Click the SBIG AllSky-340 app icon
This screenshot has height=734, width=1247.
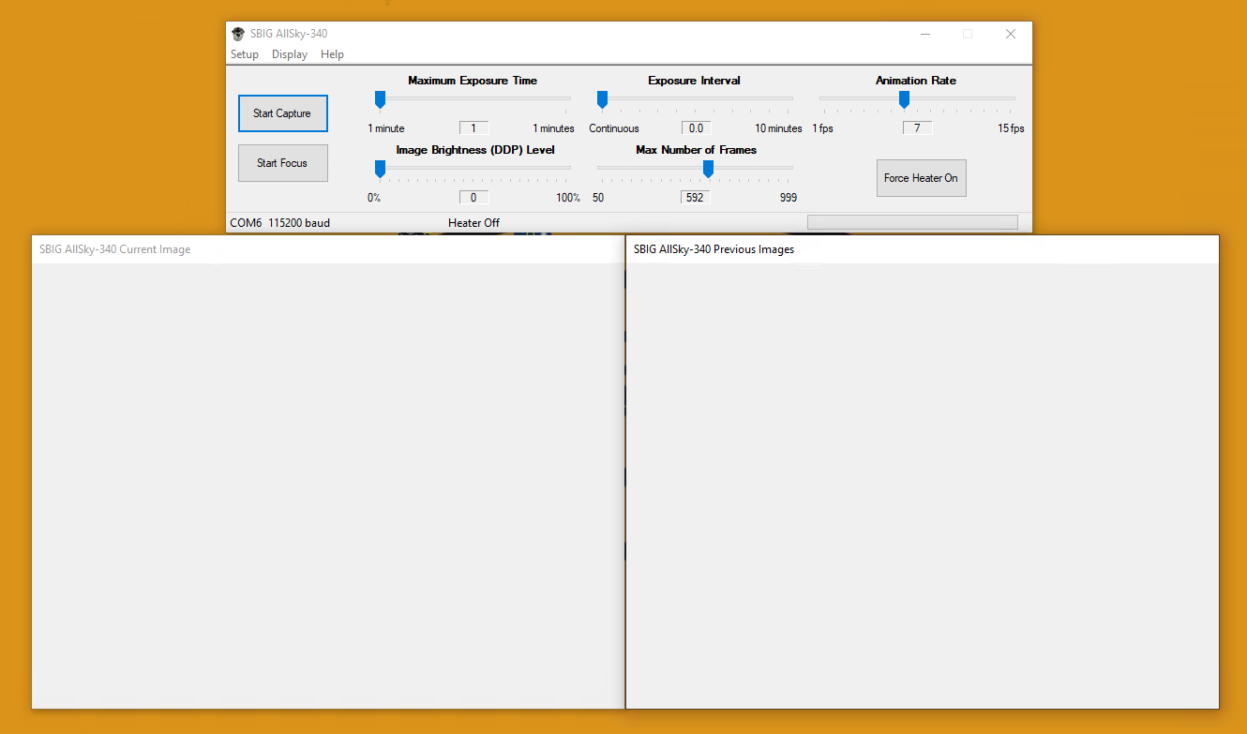(238, 34)
